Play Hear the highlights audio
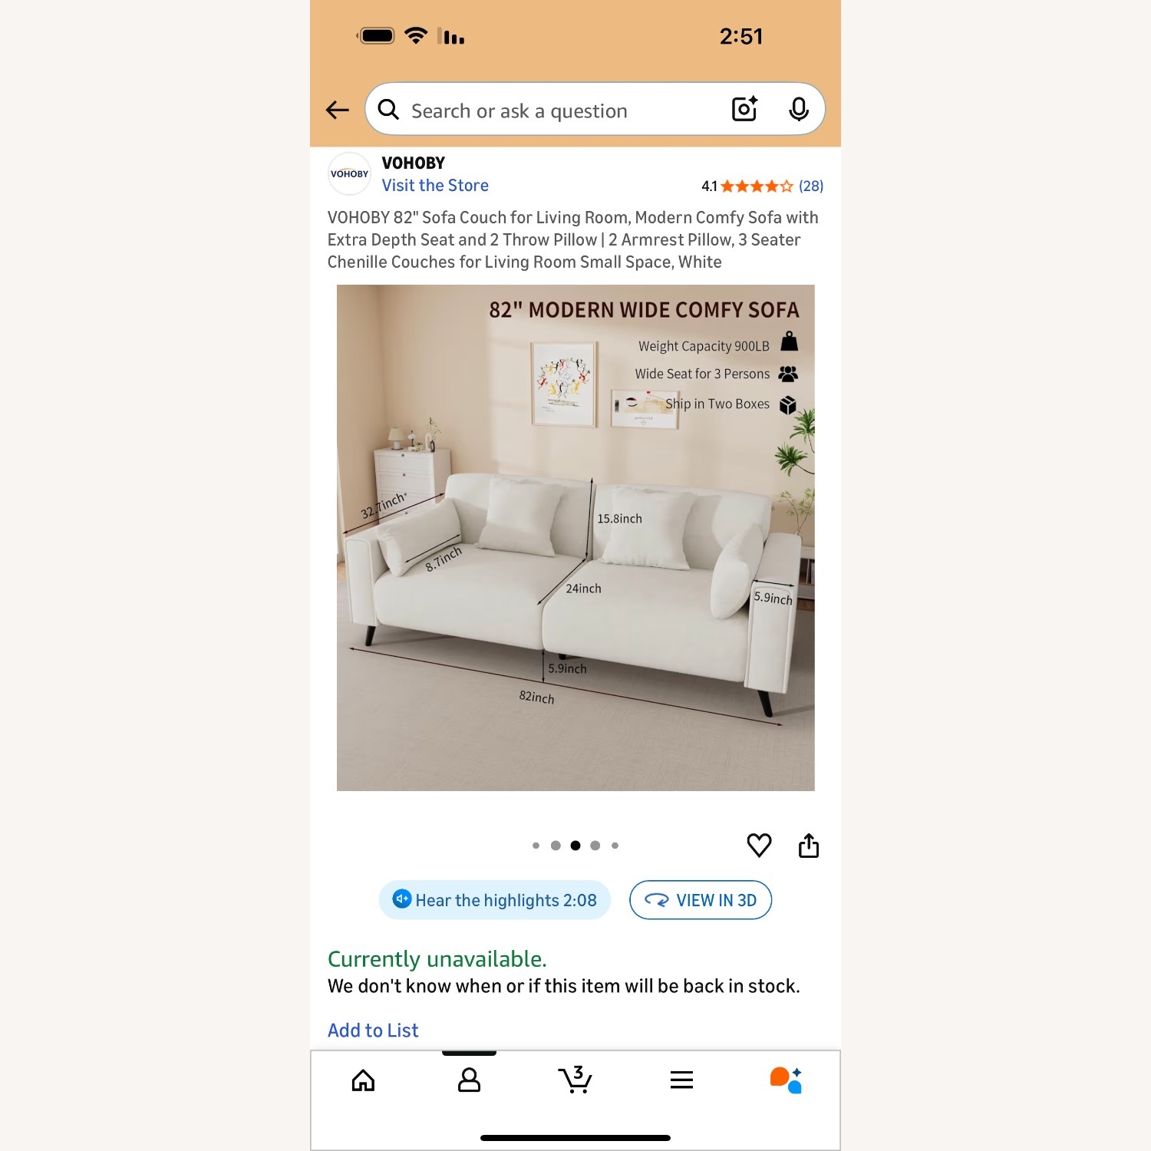 pyautogui.click(x=495, y=900)
